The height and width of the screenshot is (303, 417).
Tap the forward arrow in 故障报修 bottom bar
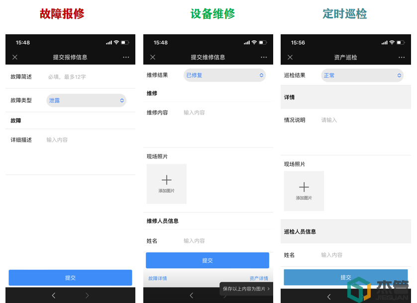click(x=87, y=295)
